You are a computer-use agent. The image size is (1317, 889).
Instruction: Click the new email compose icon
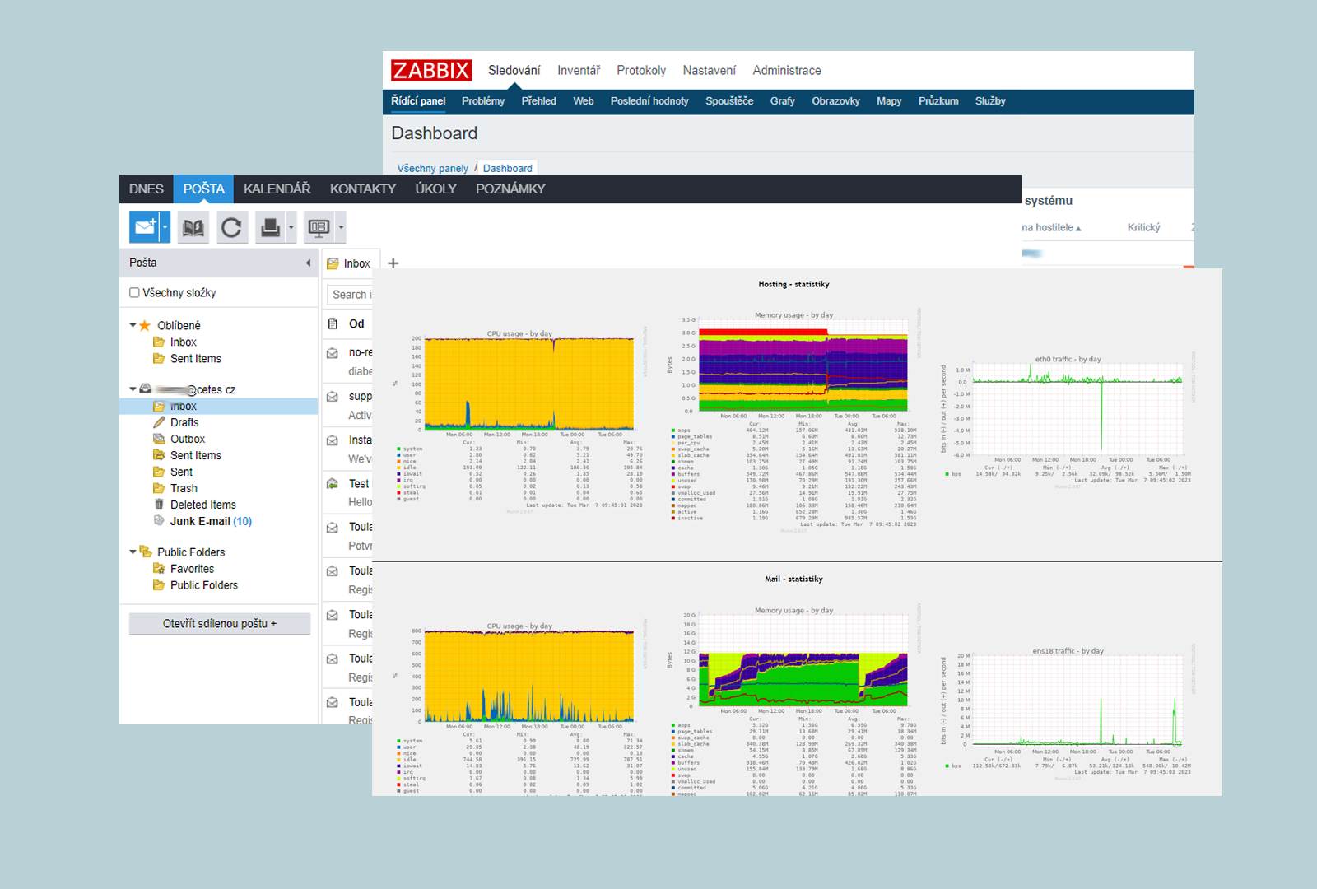click(145, 227)
